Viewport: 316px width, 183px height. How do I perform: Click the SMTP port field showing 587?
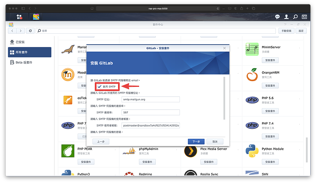151,112
